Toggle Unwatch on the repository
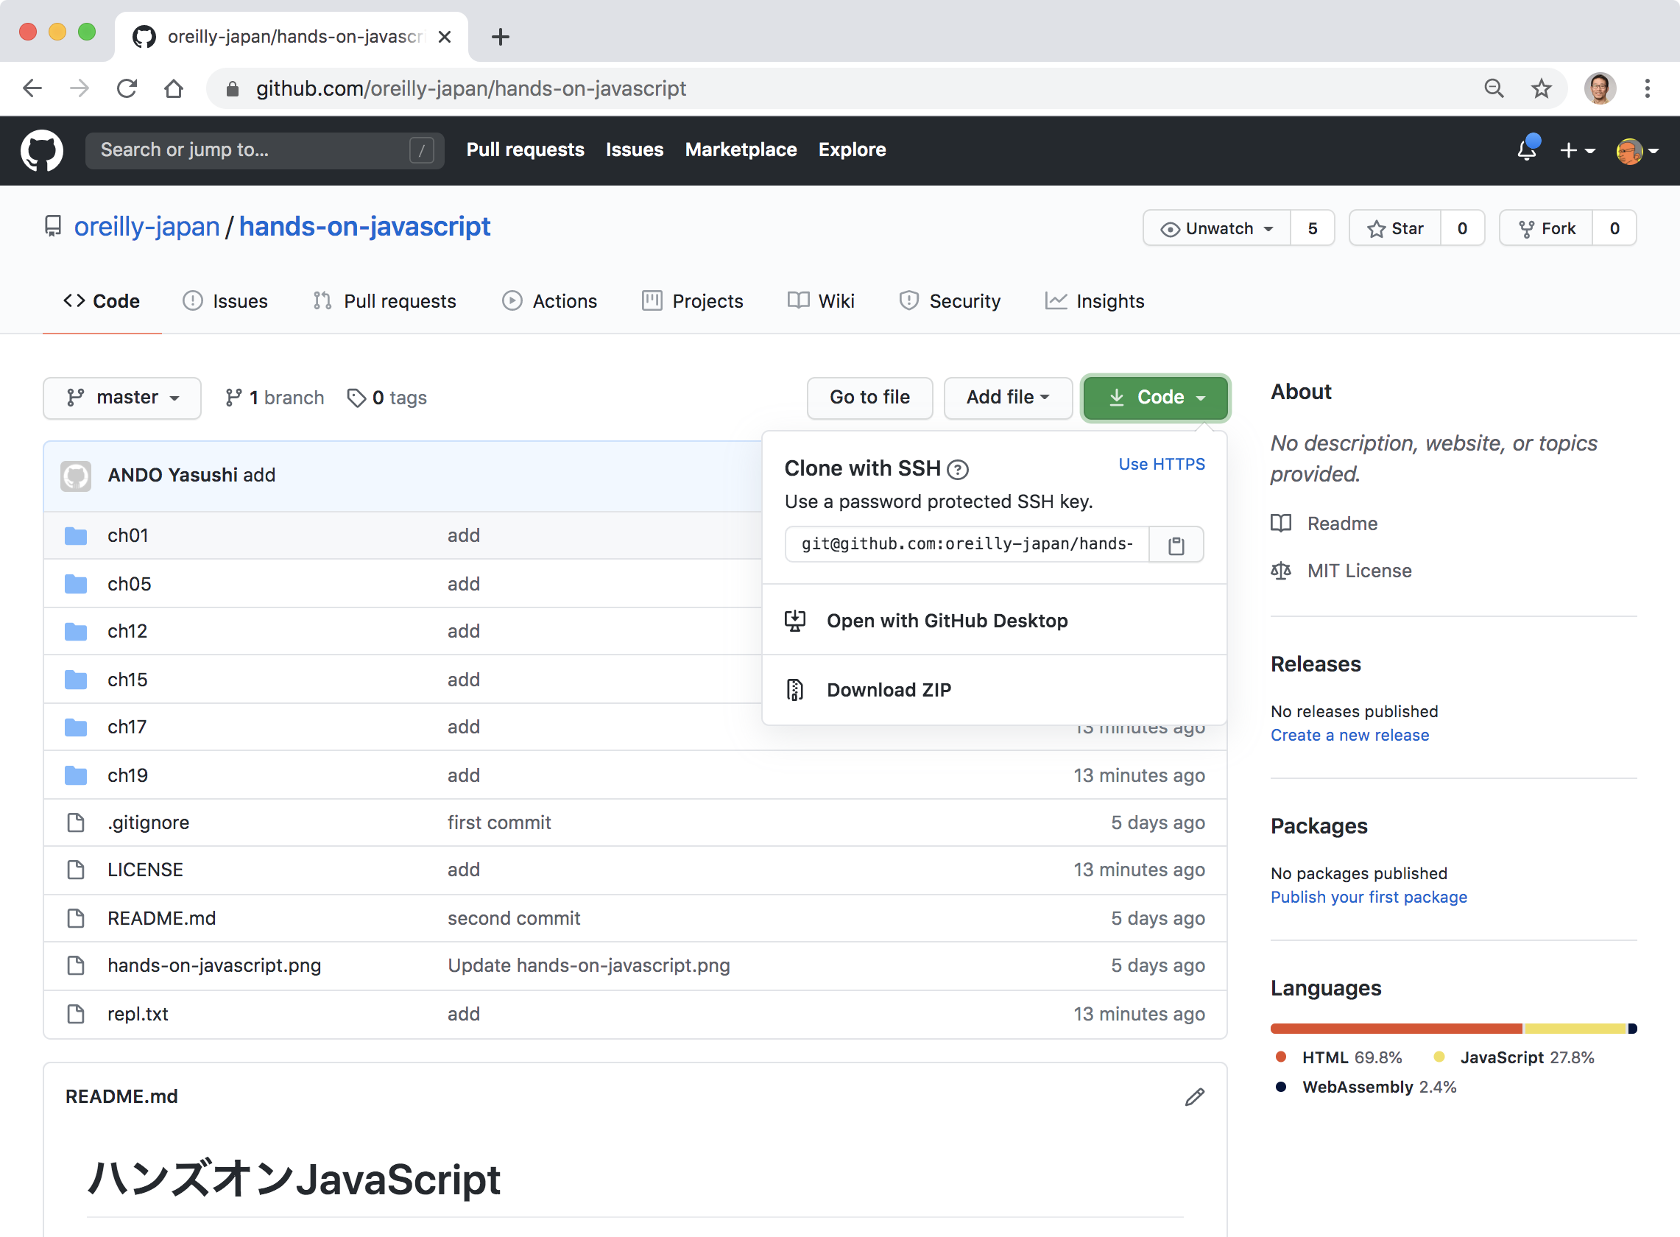 [1217, 228]
